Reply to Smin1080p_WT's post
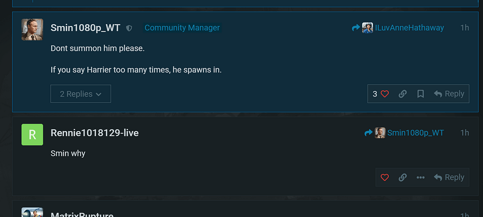483x217 pixels. [449, 94]
